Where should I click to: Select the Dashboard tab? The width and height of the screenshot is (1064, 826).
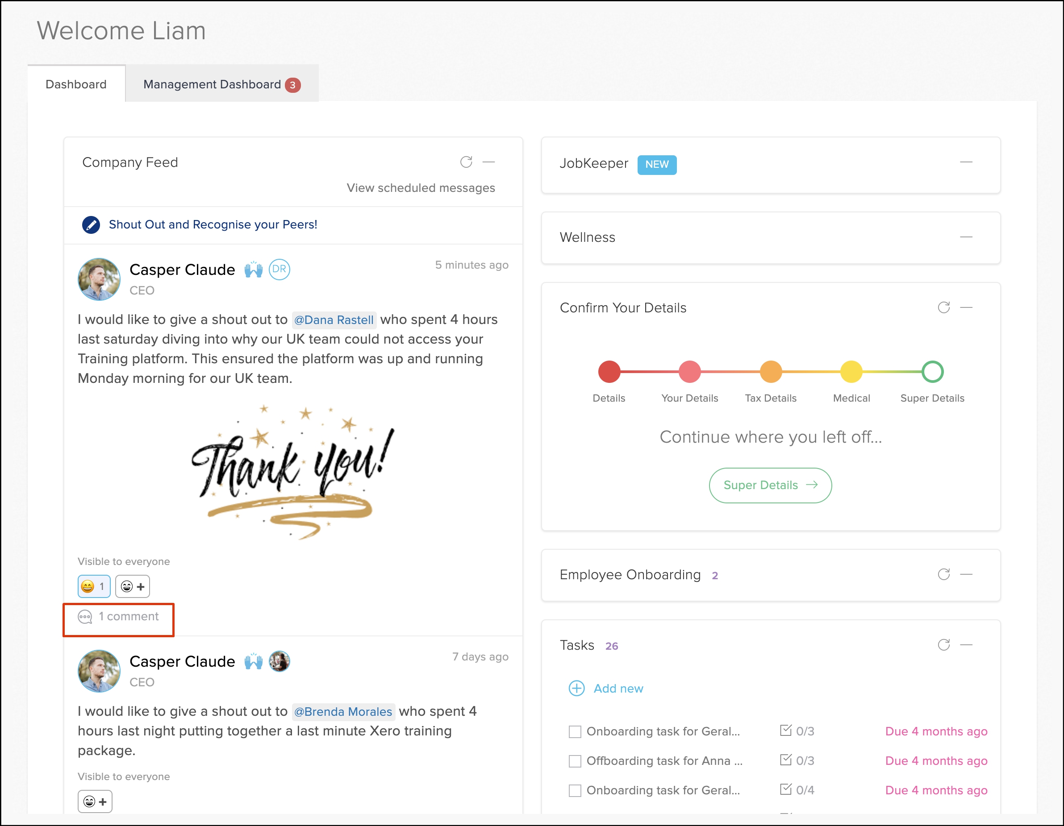pos(76,84)
